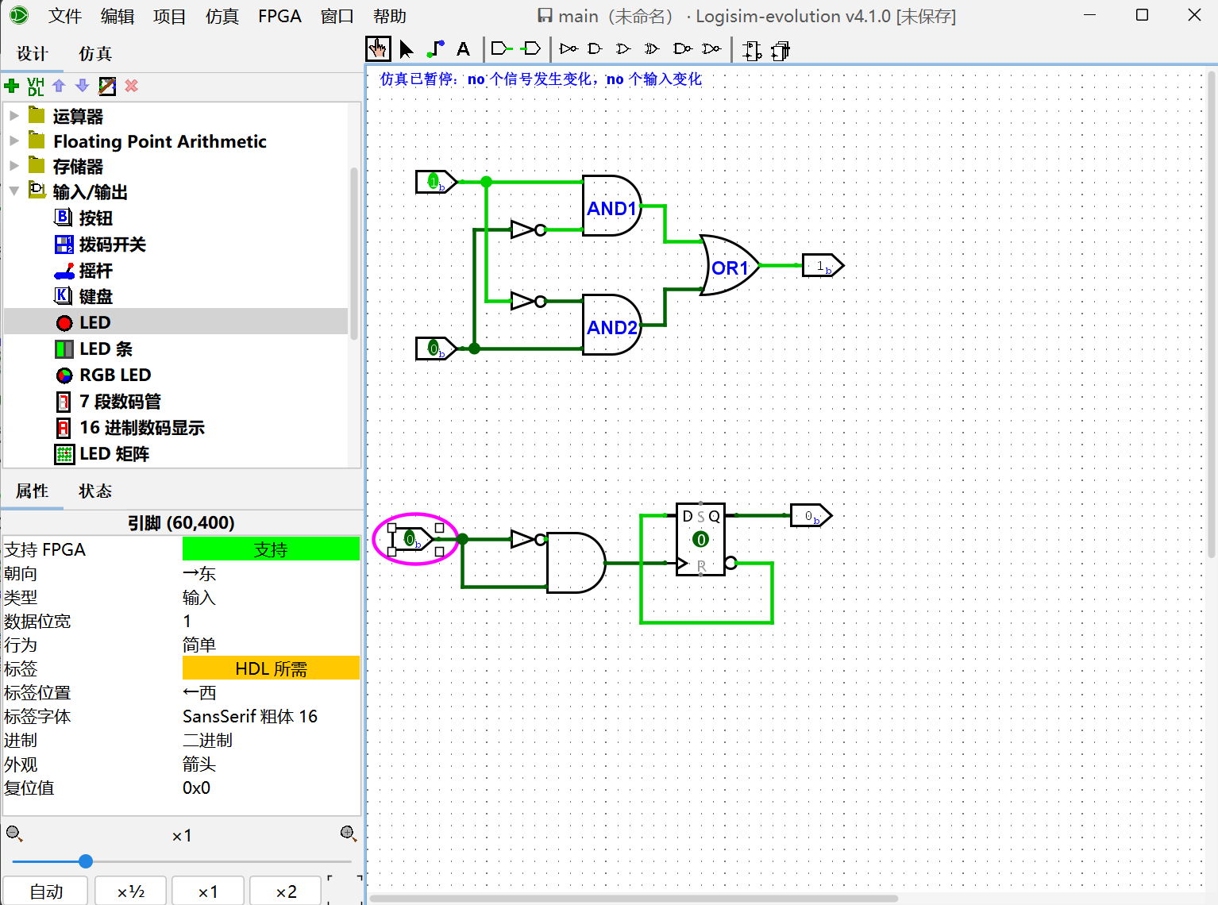
Task: Choose the NOR gate toolbar icon
Action: [x=711, y=49]
